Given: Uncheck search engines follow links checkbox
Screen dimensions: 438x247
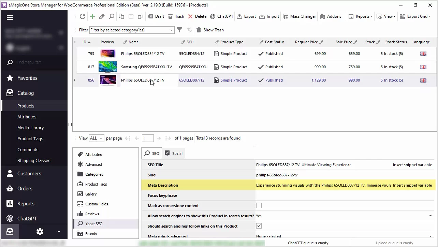Looking at the screenshot, I should [x=259, y=226].
